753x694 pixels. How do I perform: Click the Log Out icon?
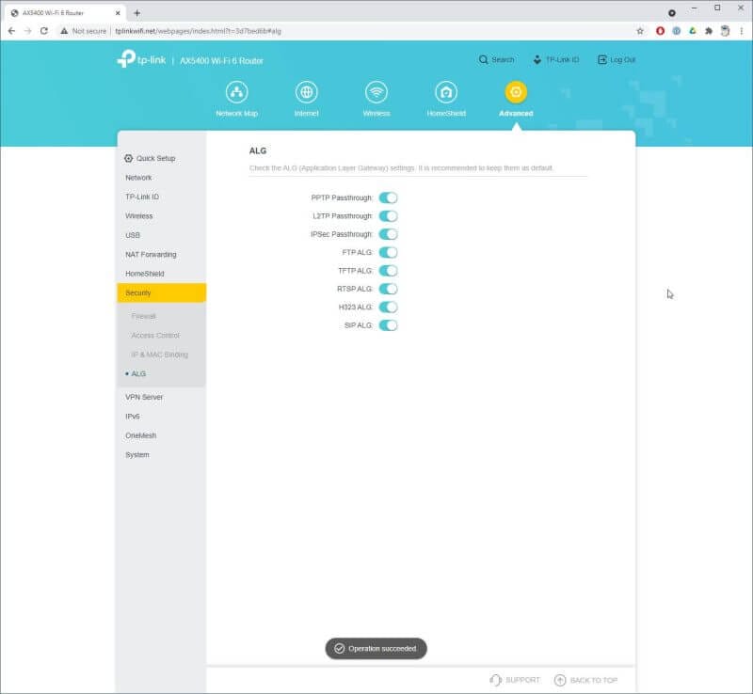602,59
